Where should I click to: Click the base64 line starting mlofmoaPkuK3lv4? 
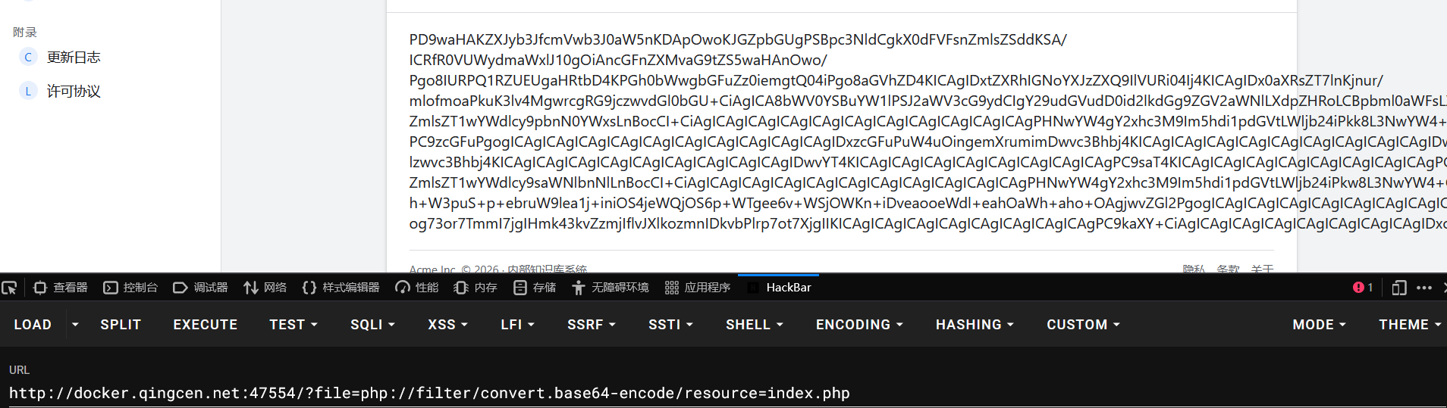pos(928,101)
